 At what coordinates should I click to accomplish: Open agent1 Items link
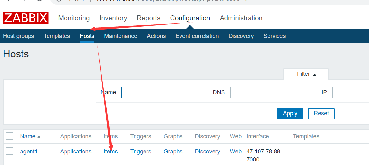110,152
